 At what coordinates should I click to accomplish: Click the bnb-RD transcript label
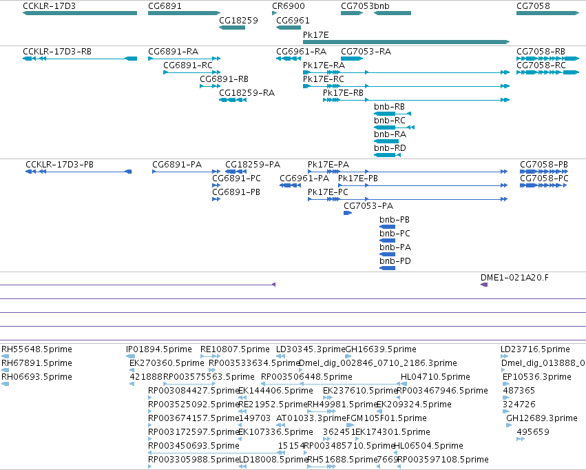pyautogui.click(x=390, y=148)
